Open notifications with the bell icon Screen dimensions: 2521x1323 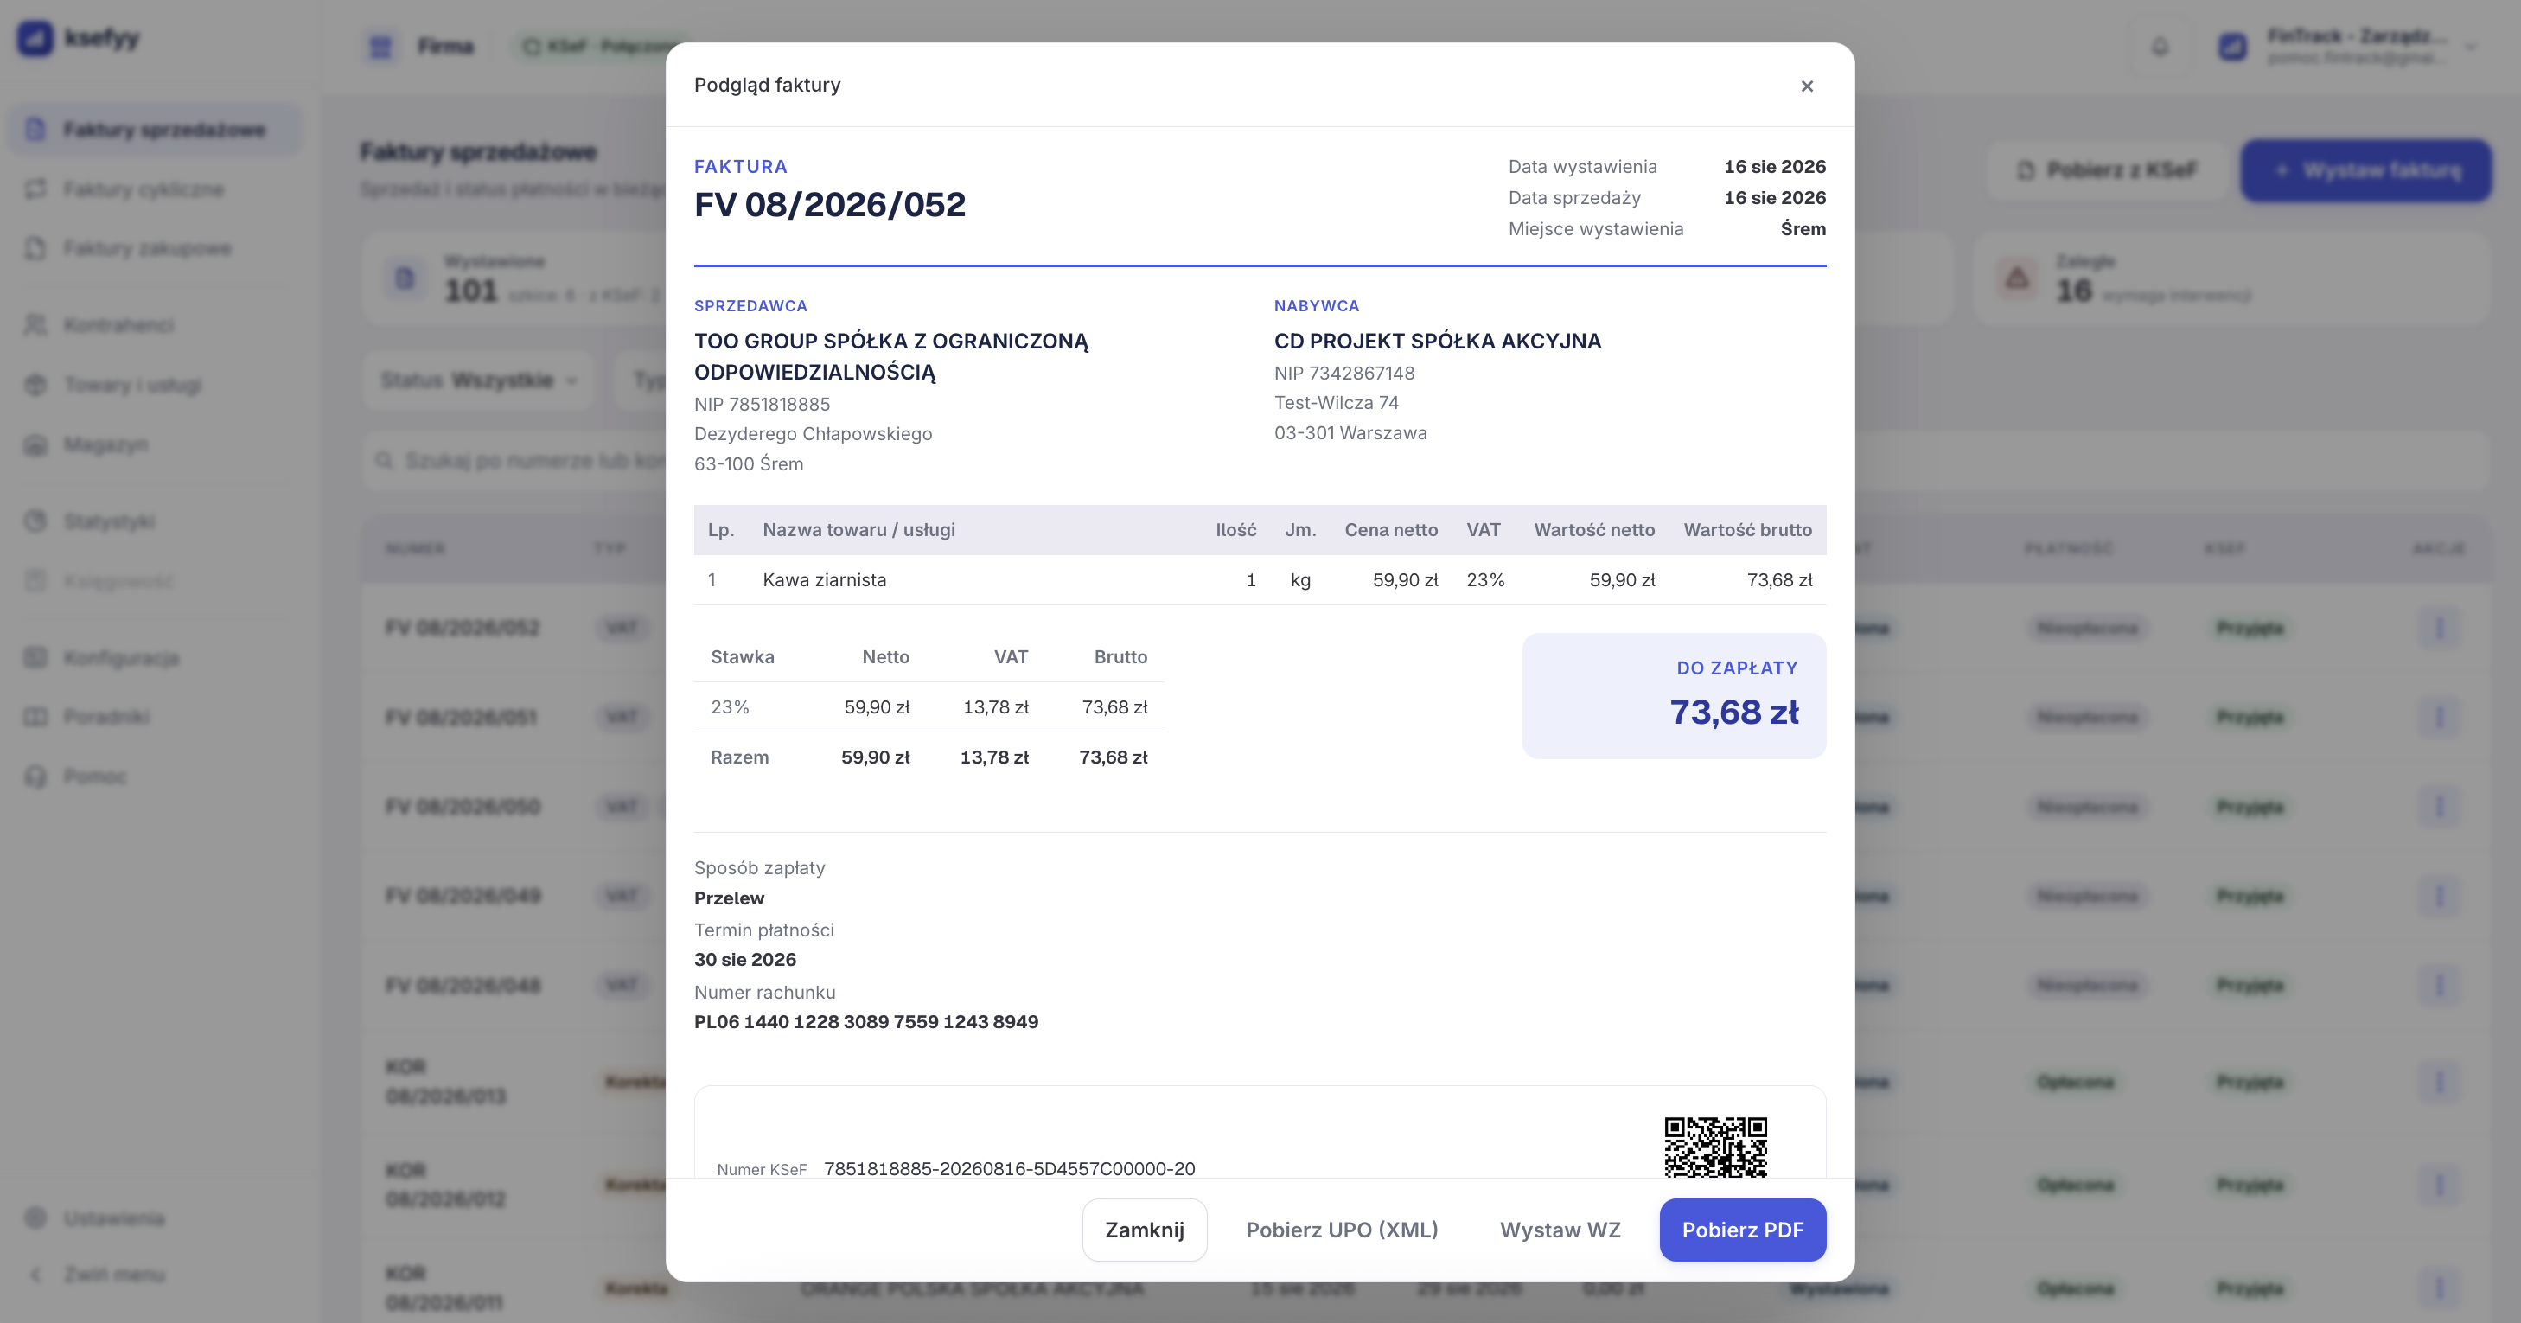(x=2160, y=46)
